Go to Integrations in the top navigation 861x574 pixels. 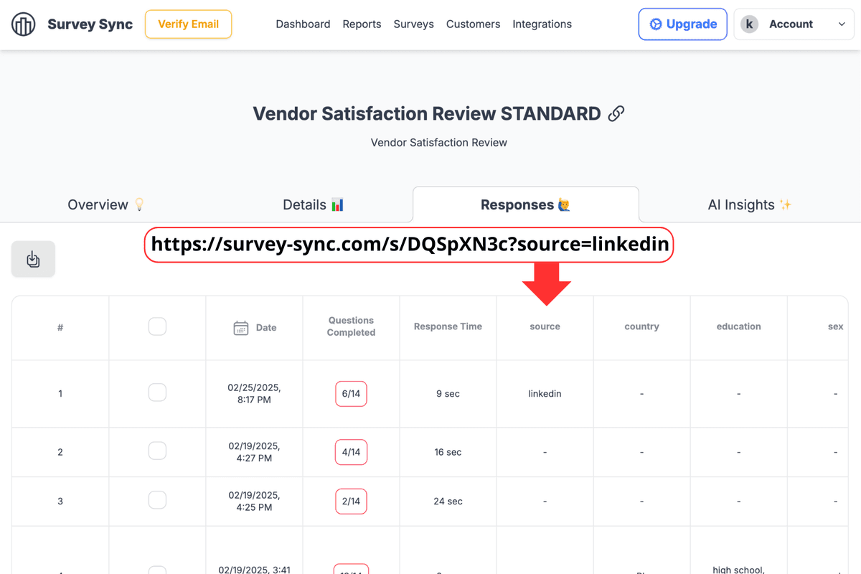[x=542, y=24]
